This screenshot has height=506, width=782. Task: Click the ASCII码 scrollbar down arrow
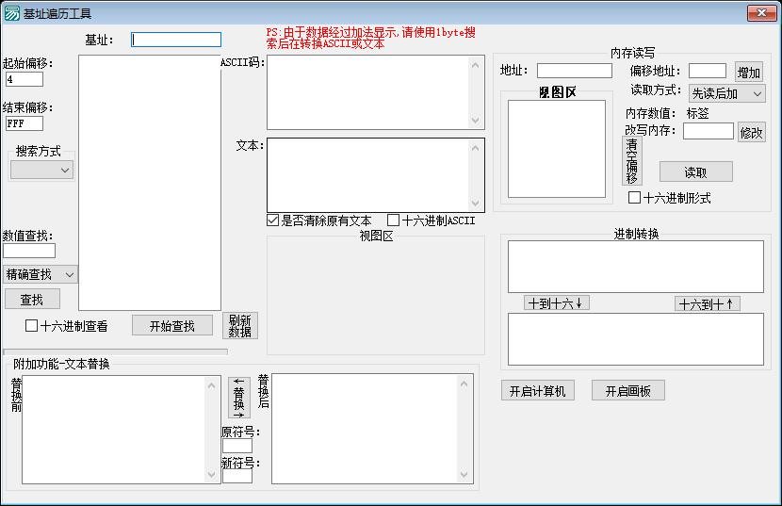coord(475,121)
